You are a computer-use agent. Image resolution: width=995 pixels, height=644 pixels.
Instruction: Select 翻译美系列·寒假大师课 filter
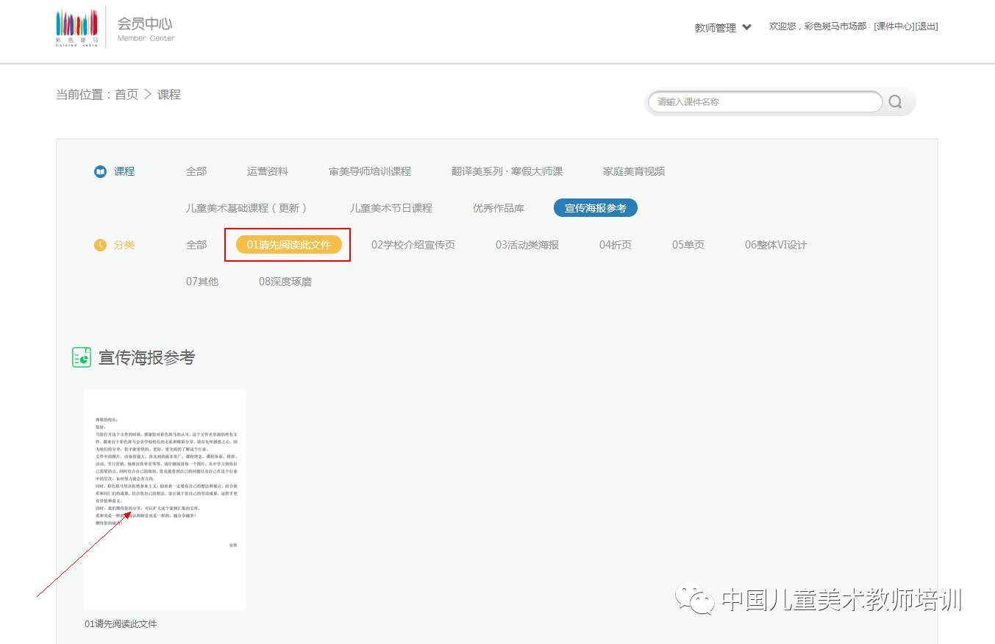[507, 171]
